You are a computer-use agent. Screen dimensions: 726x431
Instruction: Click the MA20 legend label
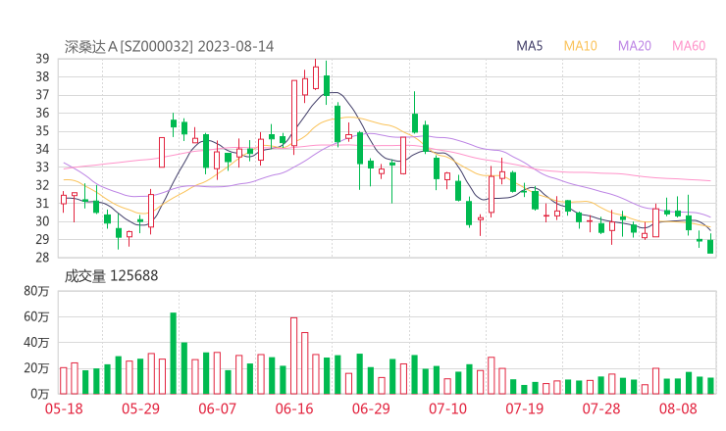click(x=635, y=46)
